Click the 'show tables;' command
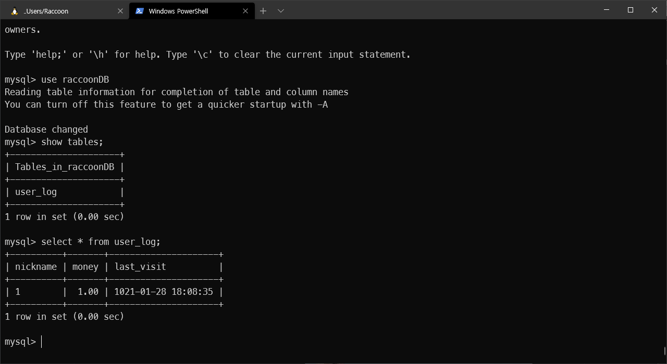Screen dimensions: 667x364 coord(72,142)
